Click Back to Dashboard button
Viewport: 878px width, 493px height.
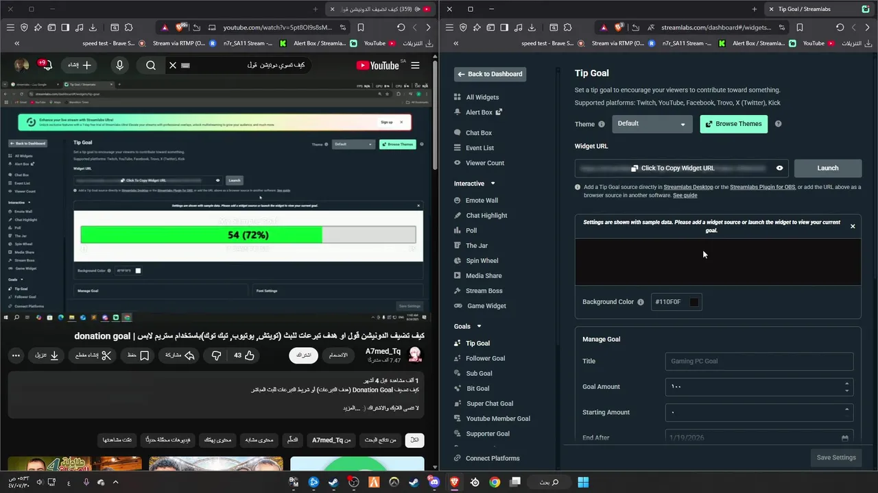(x=490, y=74)
